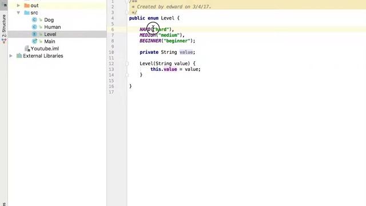The image size is (366, 206).
Task: Click the External Libraries icon
Action: [x=19, y=56]
